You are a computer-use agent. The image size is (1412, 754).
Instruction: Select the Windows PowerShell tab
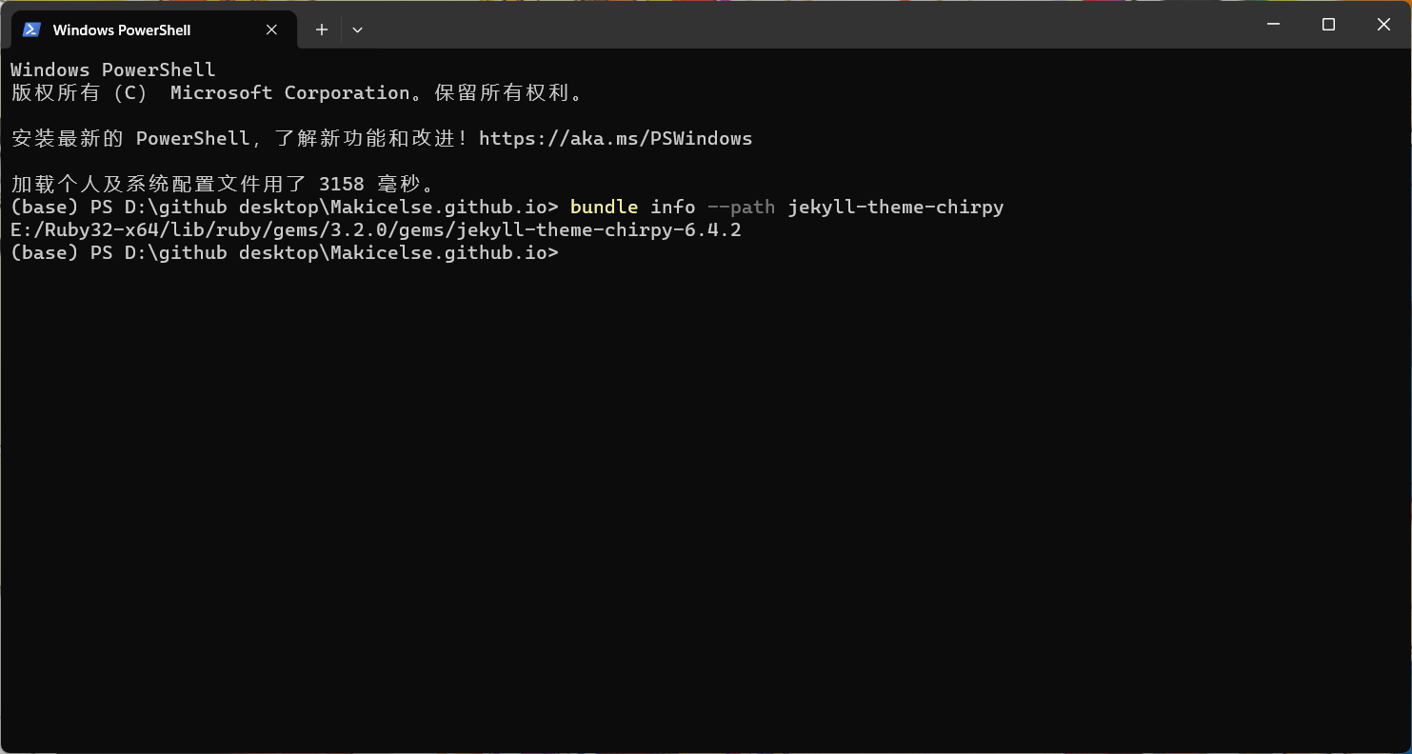(153, 30)
